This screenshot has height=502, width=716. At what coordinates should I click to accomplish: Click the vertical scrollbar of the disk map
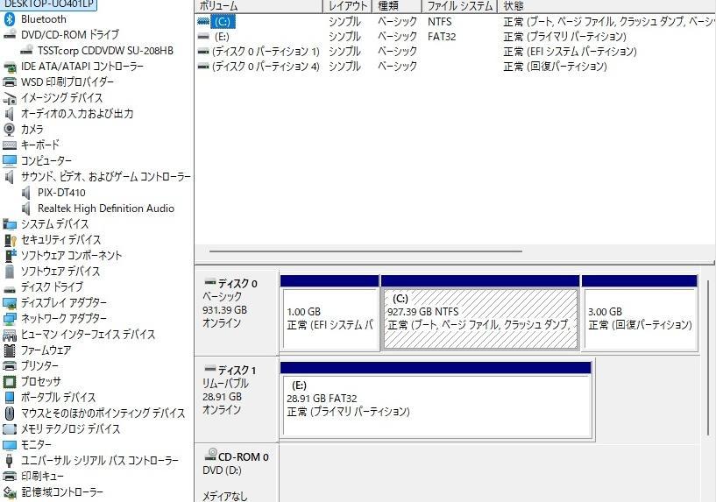(708, 358)
